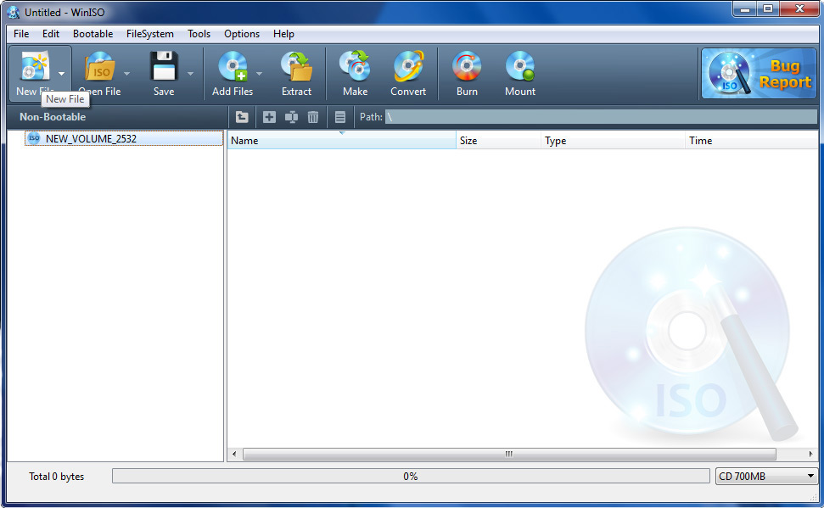Click the Burn disc icon

[x=467, y=67]
